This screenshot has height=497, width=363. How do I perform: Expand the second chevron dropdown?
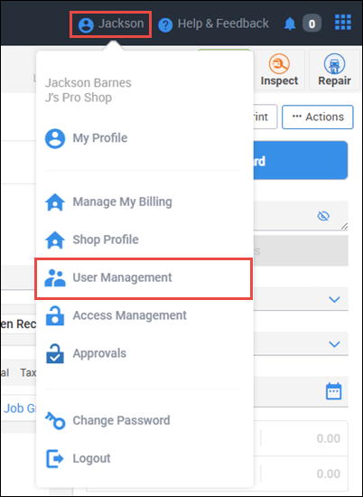point(334,344)
